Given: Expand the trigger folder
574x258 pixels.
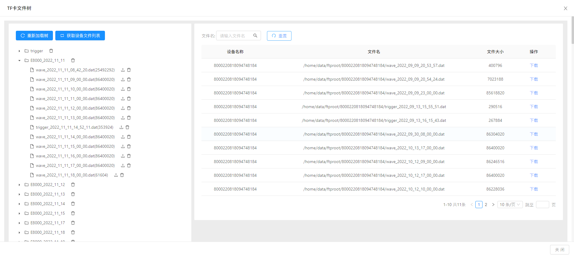Looking at the screenshot, I should pyautogui.click(x=19, y=51).
